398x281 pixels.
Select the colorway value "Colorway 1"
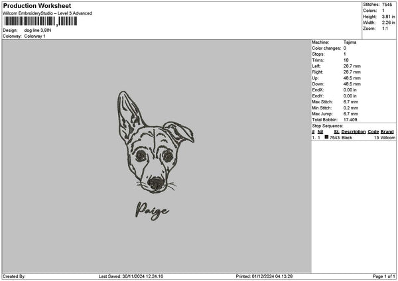point(34,36)
